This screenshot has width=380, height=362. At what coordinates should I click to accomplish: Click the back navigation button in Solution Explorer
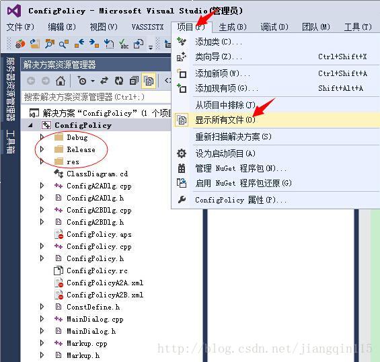click(x=31, y=81)
